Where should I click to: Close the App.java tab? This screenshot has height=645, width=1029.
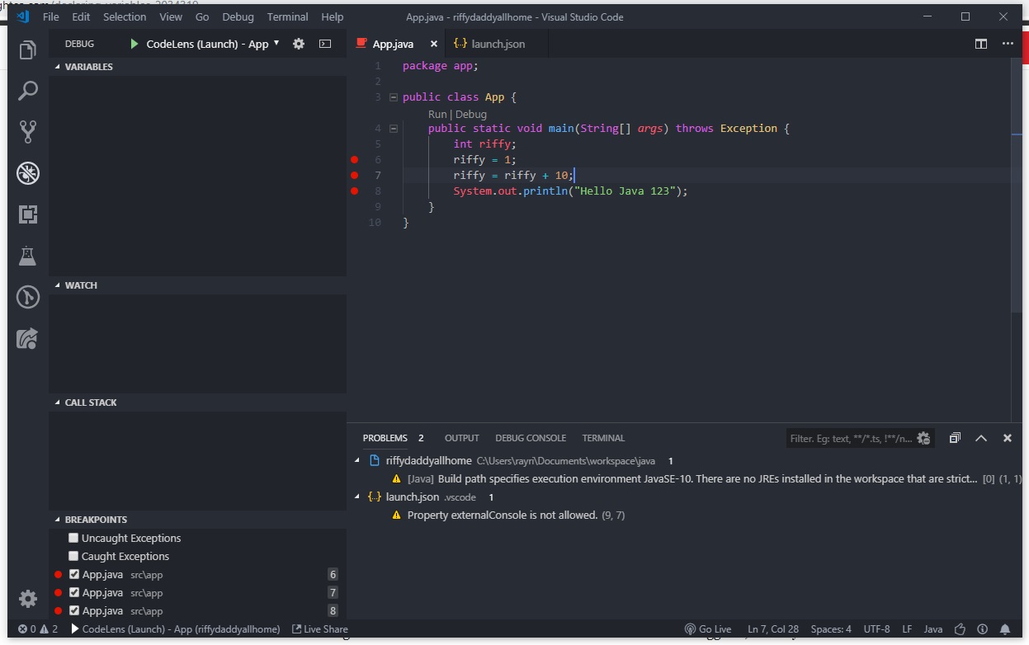click(434, 44)
